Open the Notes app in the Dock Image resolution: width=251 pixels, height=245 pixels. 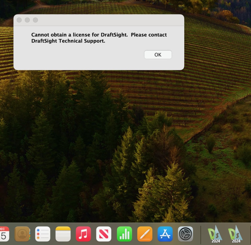coord(63,234)
